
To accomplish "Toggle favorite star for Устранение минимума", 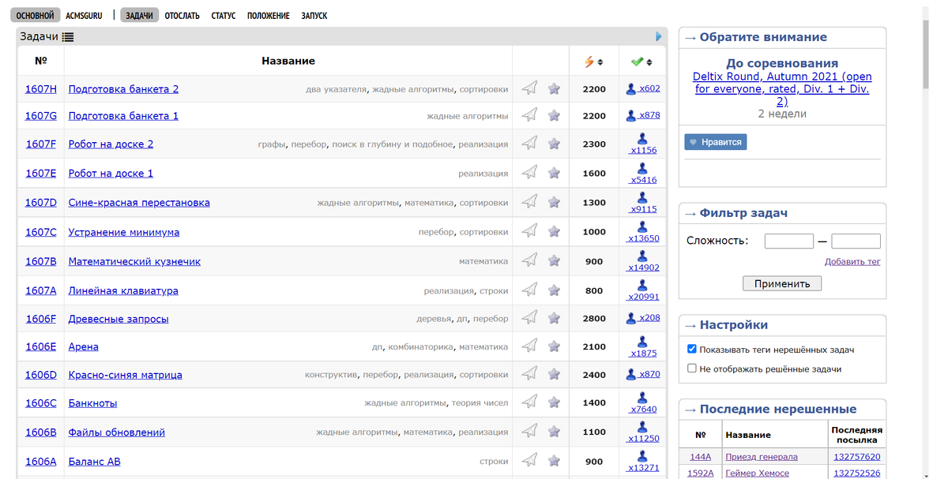I will [x=555, y=231].
